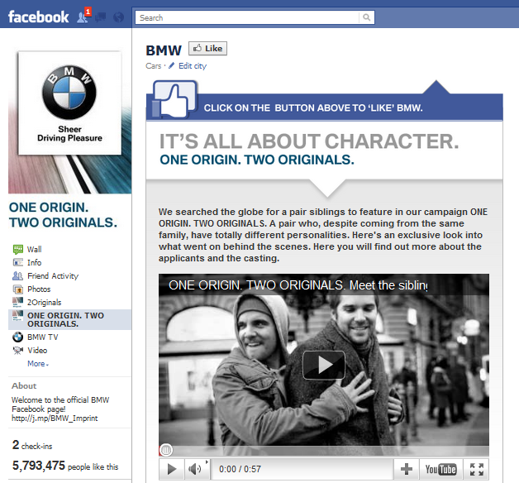Open the globe notifications icon

tap(118, 17)
